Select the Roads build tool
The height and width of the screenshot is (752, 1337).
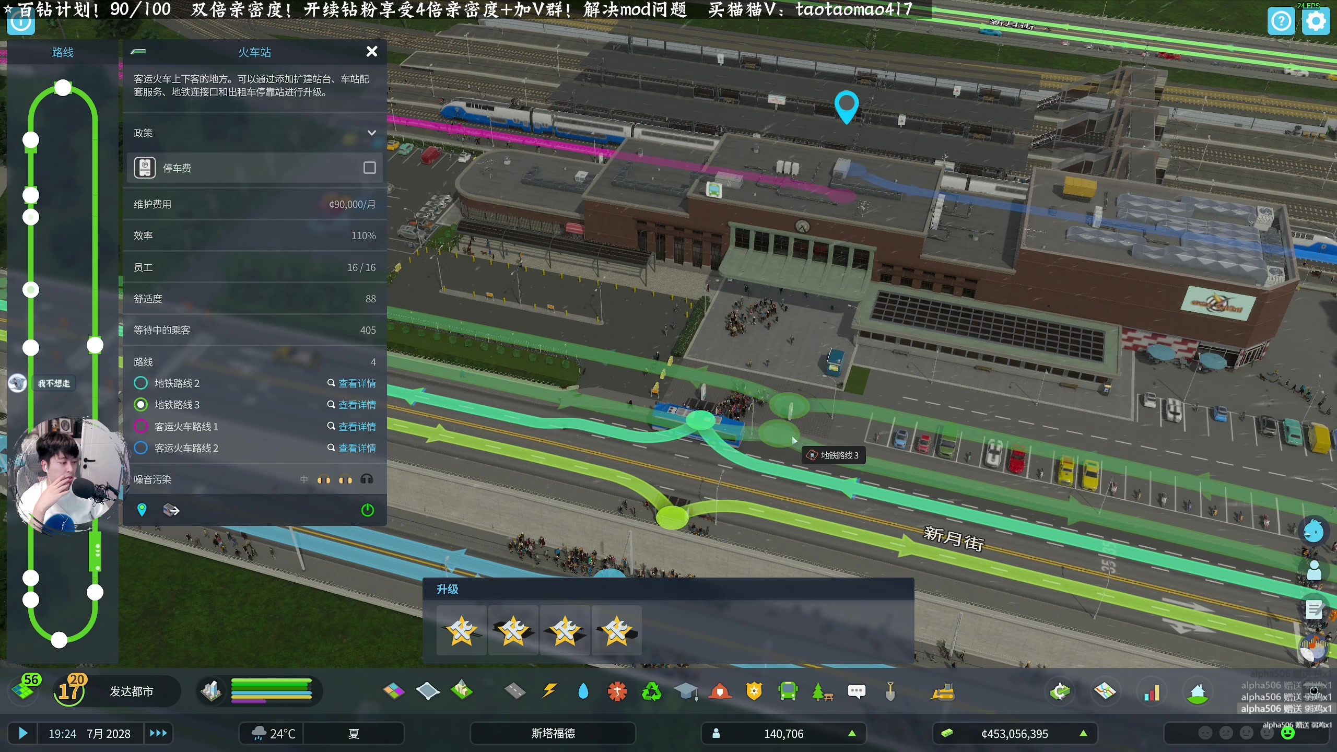[x=515, y=691]
